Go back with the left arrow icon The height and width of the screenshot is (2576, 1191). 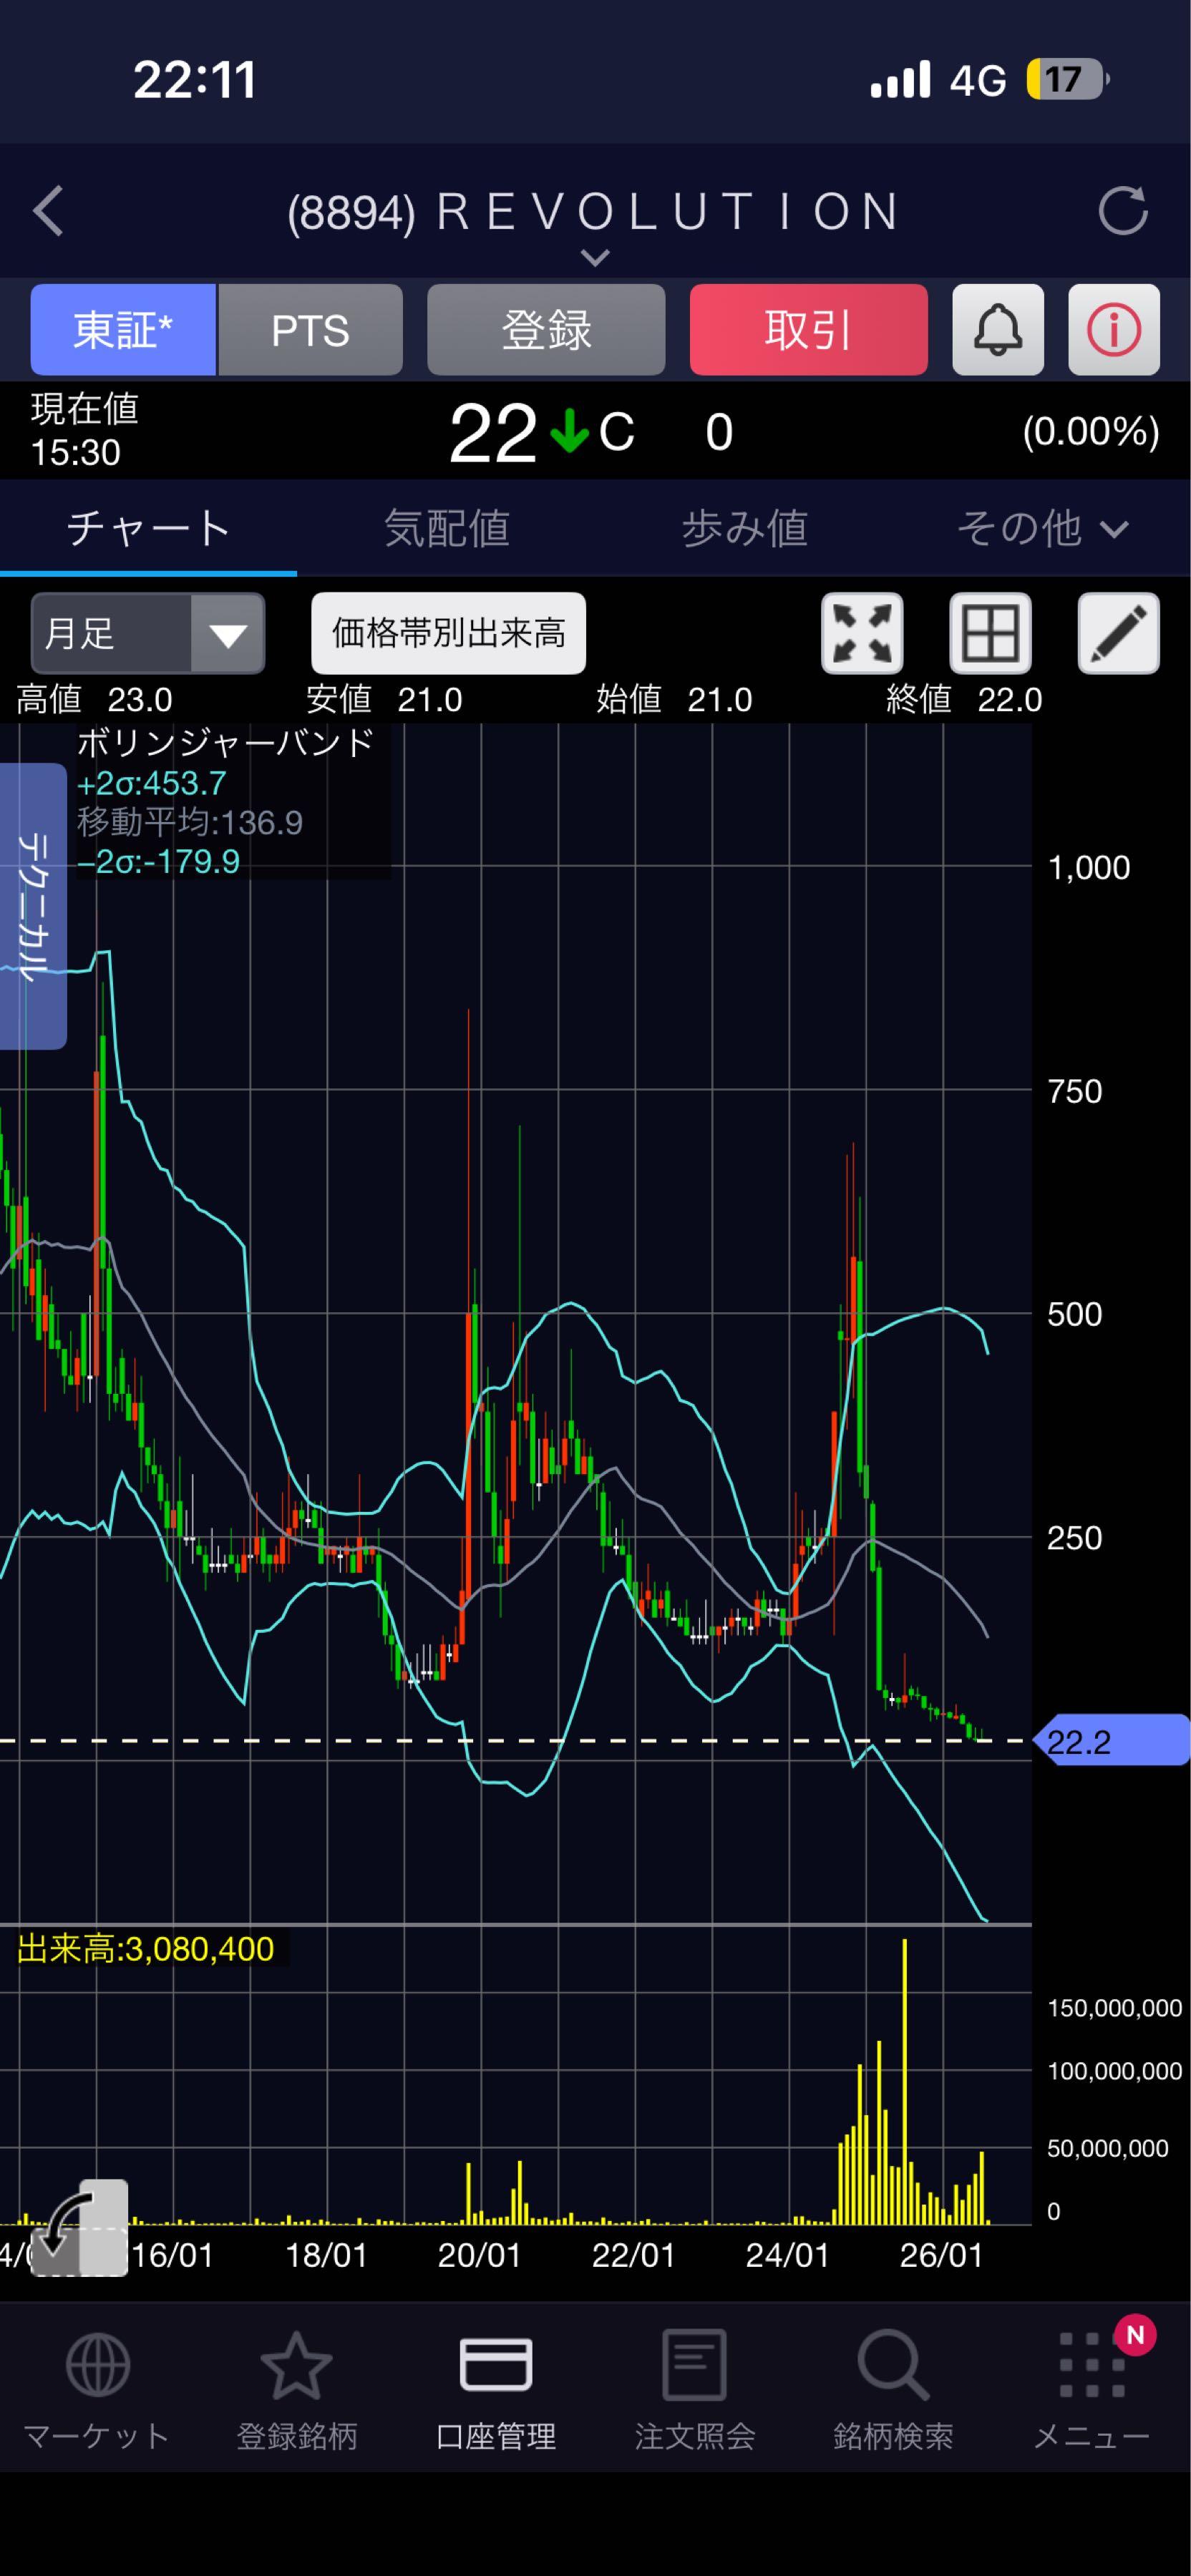48,211
